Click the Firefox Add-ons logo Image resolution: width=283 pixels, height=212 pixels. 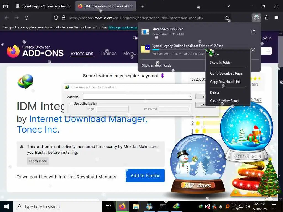35,51
